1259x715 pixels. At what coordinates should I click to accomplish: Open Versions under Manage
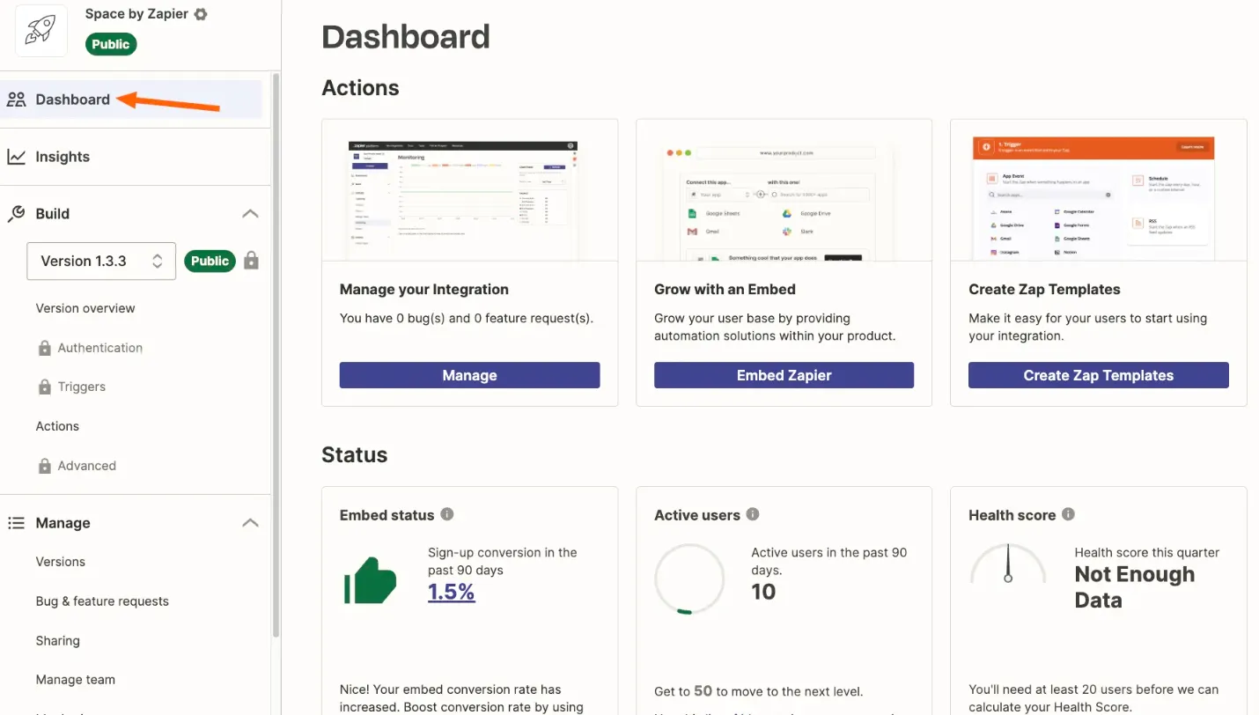click(x=61, y=562)
